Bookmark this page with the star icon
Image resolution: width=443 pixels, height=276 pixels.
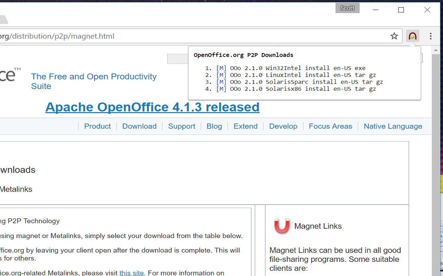coord(394,36)
